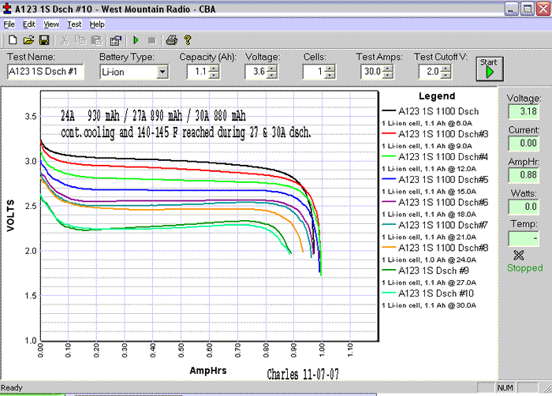Open the Properties toolbar icon
552x396 pixels.
[x=116, y=39]
